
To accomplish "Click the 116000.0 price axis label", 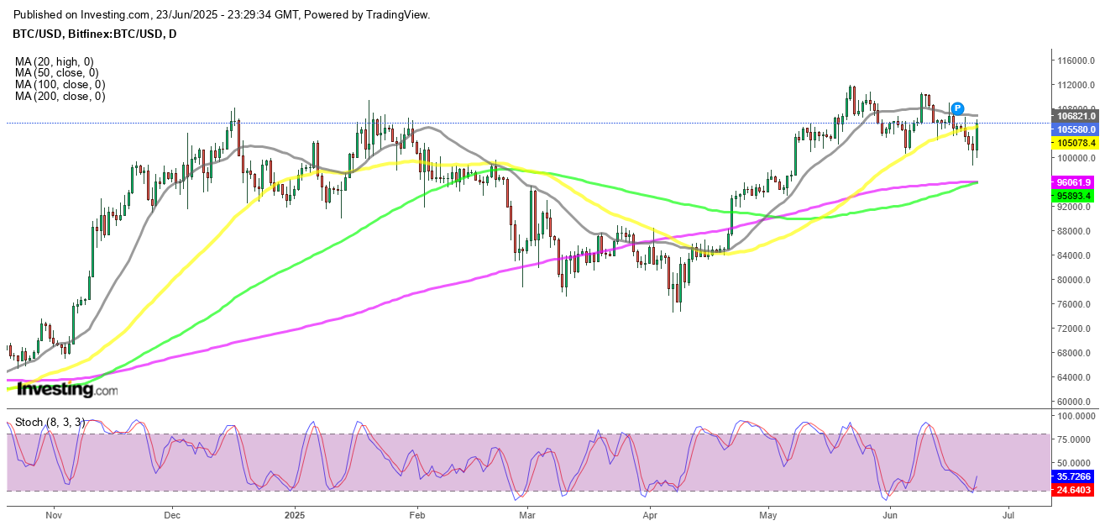I will [1076, 60].
